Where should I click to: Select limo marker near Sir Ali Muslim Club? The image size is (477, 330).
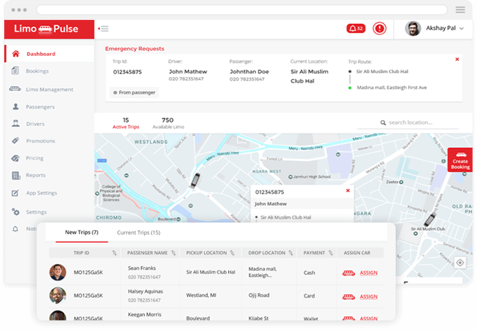point(430,219)
